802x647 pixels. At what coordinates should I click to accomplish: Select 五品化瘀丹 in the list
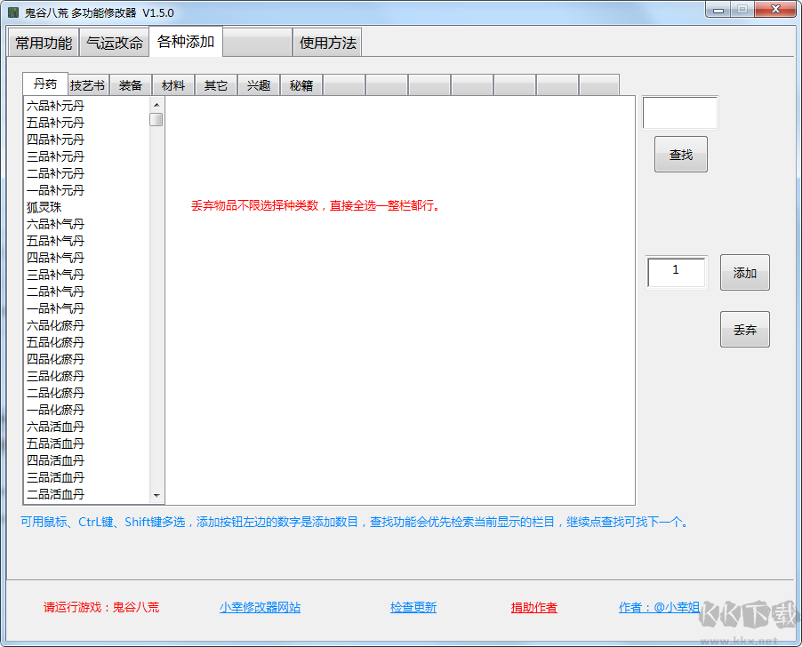coord(55,342)
